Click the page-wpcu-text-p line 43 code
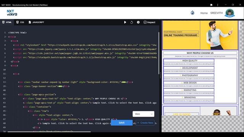This screenshot has width=244, height=137. (90, 103)
